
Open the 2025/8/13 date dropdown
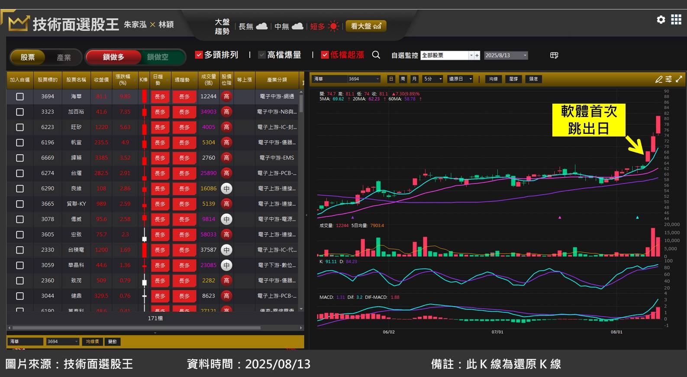(525, 55)
